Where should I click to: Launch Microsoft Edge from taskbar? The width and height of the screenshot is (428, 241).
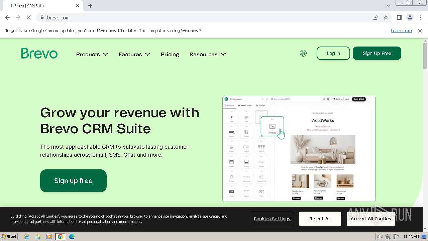[x=72, y=237]
